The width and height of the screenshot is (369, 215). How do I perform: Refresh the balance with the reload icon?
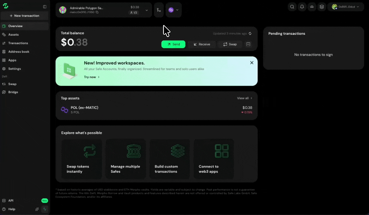250,33
